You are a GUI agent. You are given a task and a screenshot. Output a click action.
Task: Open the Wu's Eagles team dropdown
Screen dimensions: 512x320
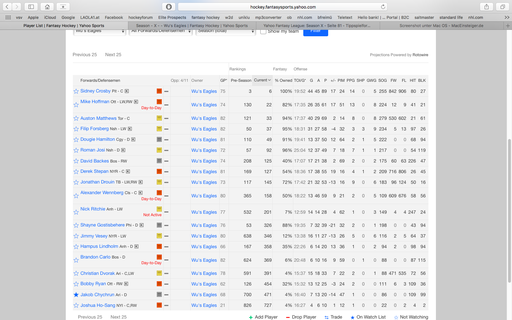(x=100, y=32)
